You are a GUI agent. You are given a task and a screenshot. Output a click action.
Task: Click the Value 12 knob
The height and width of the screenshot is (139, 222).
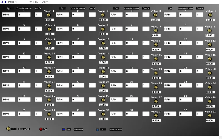tap(210, 45)
